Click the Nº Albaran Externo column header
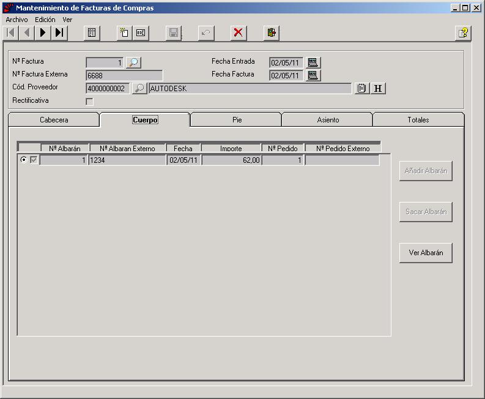This screenshot has height=399, width=485. pyautogui.click(x=127, y=148)
